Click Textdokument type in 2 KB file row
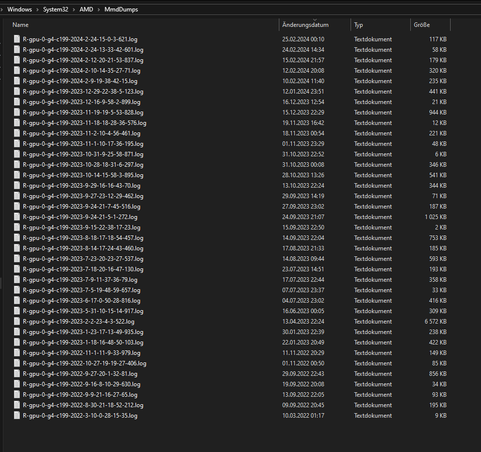 (x=373, y=227)
